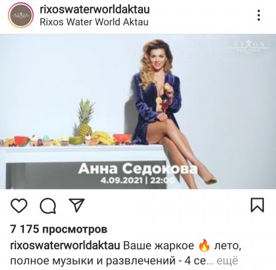Open comments via the speech bubble icon
The image size is (276, 270).
[48, 206]
